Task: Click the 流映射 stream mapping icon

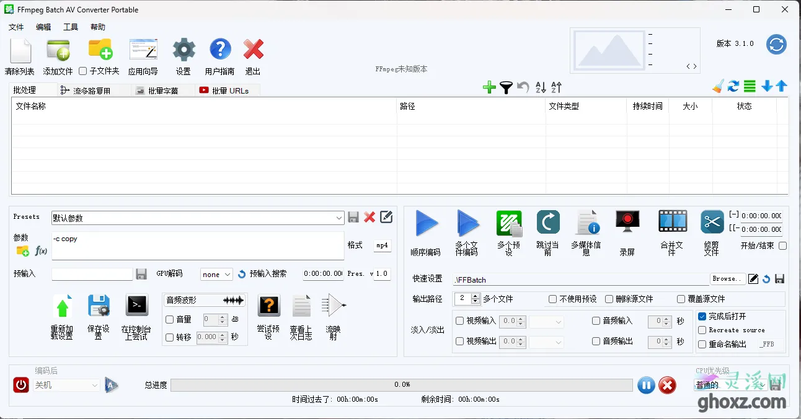Action: tap(334, 306)
